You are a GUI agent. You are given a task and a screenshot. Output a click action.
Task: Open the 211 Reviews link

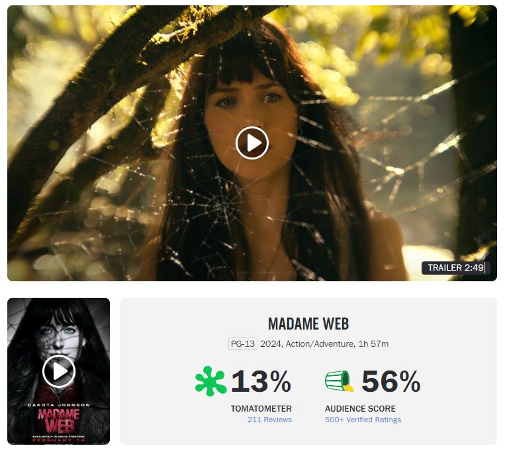269,420
